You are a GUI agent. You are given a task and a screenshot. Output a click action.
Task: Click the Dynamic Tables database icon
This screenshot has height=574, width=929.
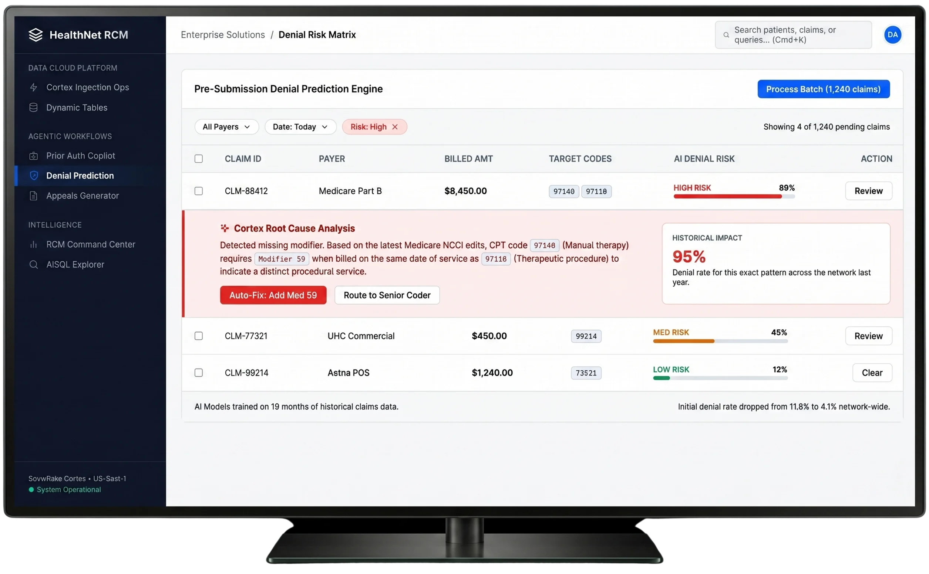click(33, 108)
